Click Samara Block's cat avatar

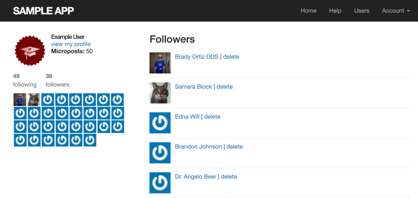(160, 93)
